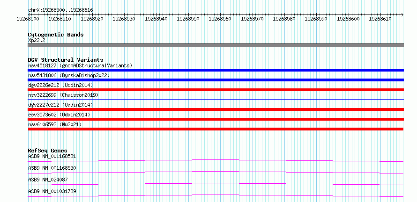The image size is (417, 202).
Task: Select the red bar for dgv2226e212
Action: (216, 90)
